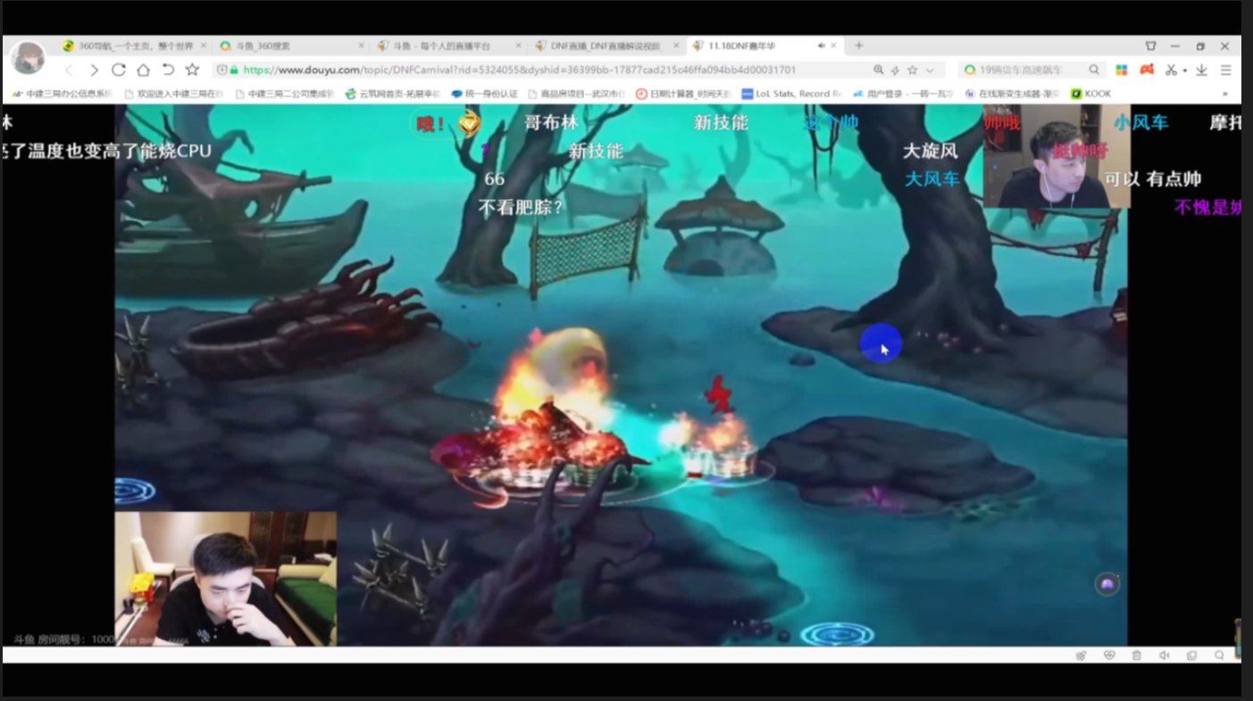Click the magnifier zoom status bar icon
Image resolution: width=1253 pixels, height=701 pixels.
[x=1219, y=656]
